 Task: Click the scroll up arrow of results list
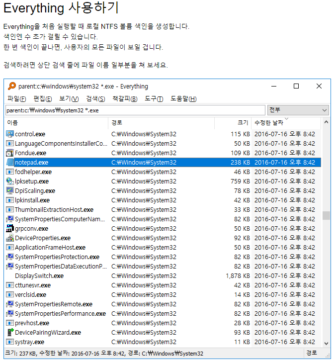pyautogui.click(x=326, y=122)
